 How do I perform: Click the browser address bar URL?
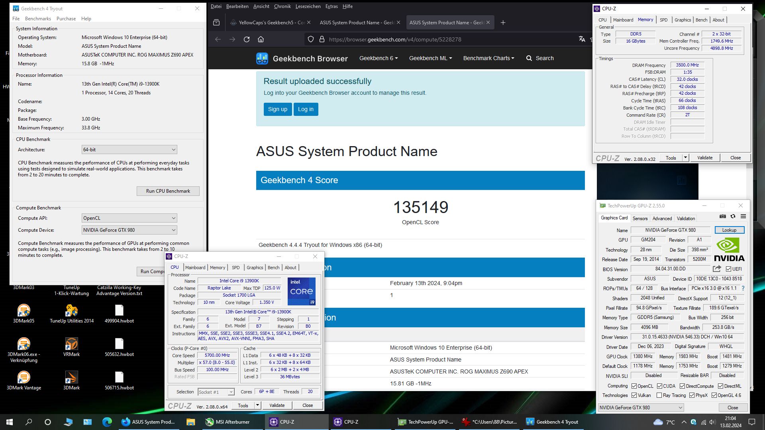point(395,39)
